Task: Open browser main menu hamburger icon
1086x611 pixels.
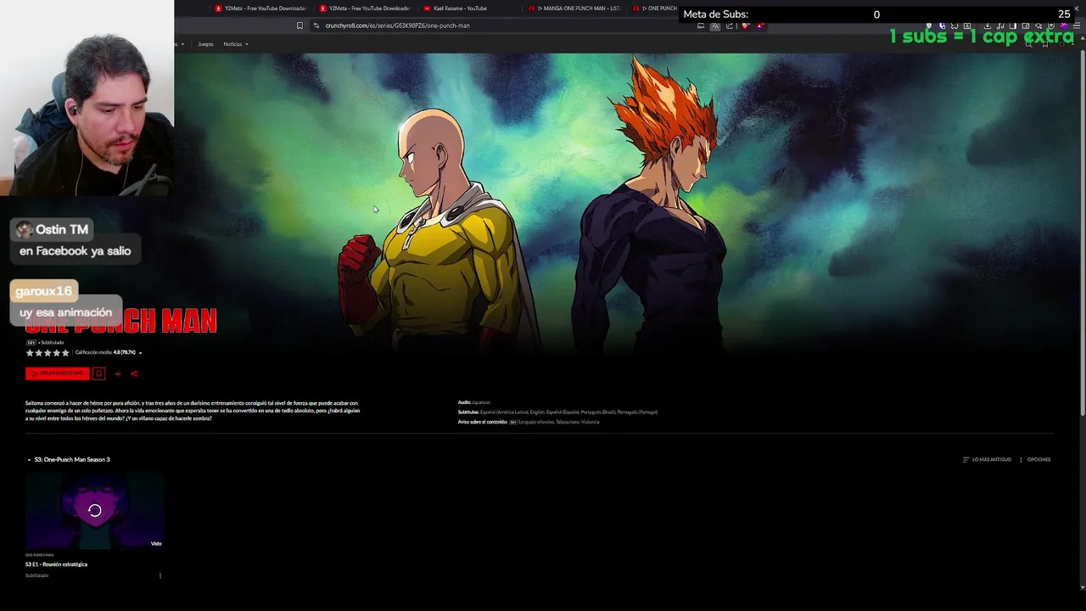Action: pyautogui.click(x=1078, y=25)
